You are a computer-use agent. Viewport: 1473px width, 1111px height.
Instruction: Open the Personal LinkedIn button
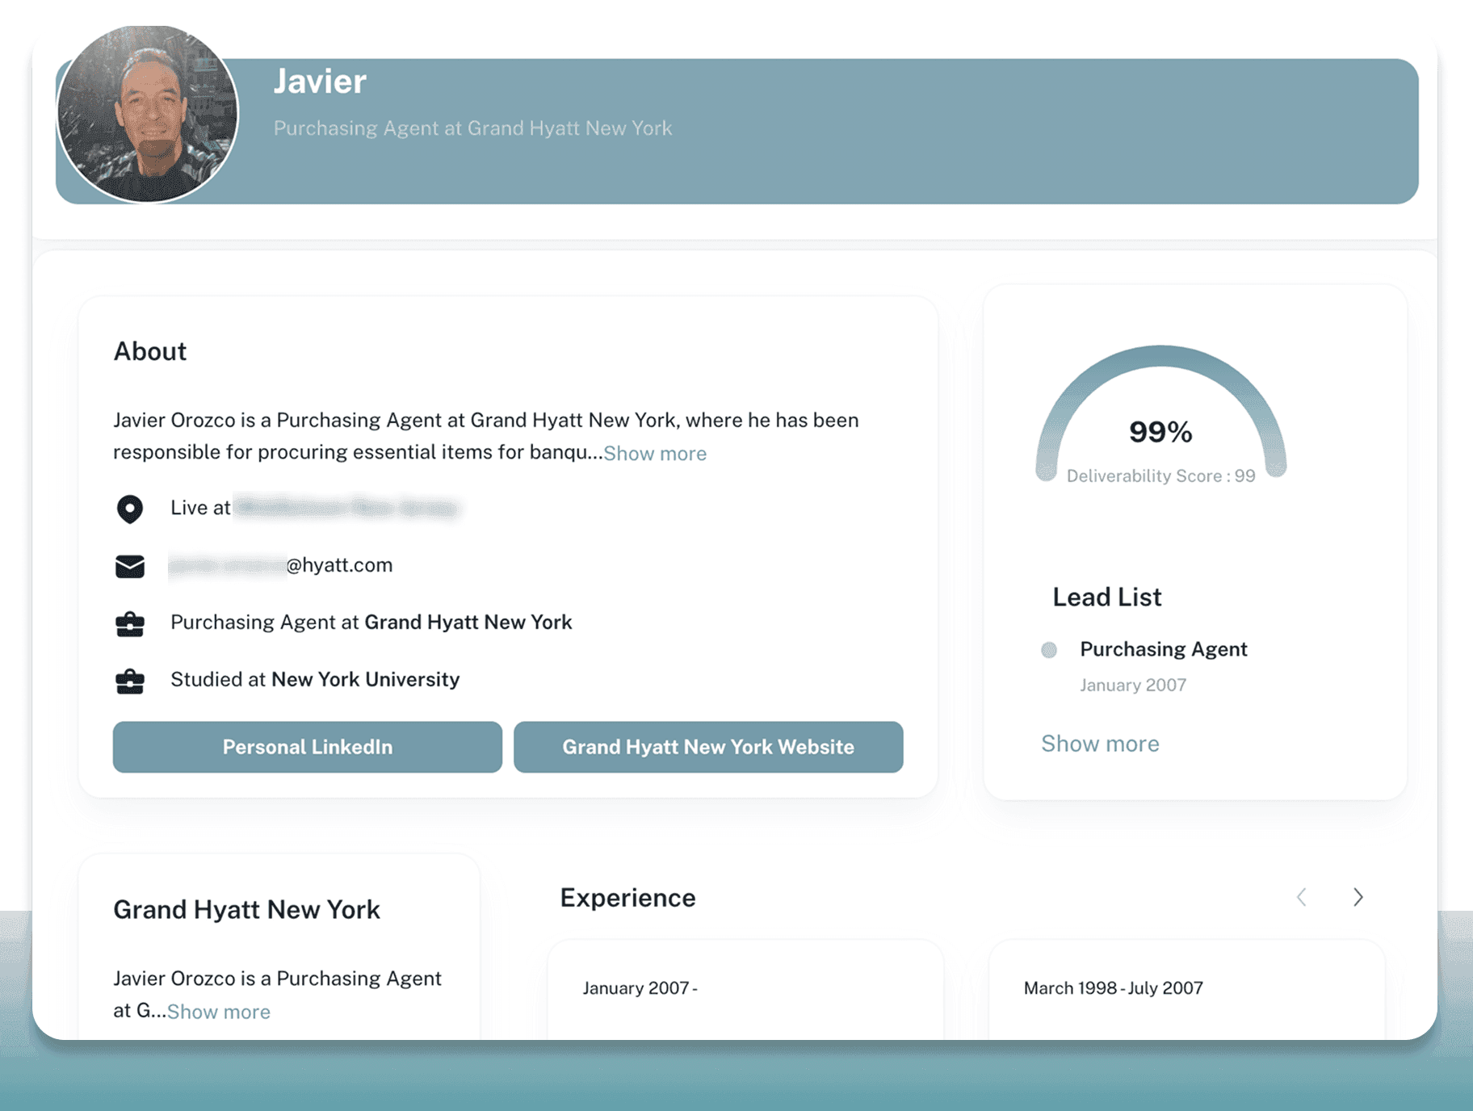coord(308,747)
